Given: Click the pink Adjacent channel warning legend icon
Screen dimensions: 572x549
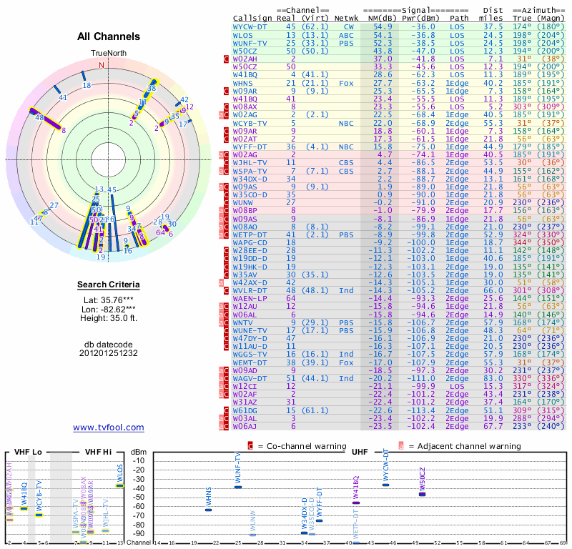Looking at the screenshot, I should coord(401,446).
